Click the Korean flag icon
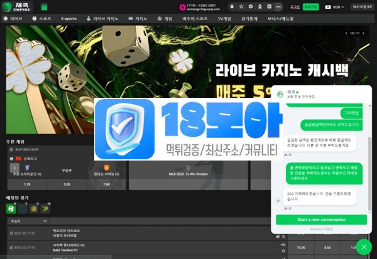This screenshot has height=259, width=377. pos(328,7)
